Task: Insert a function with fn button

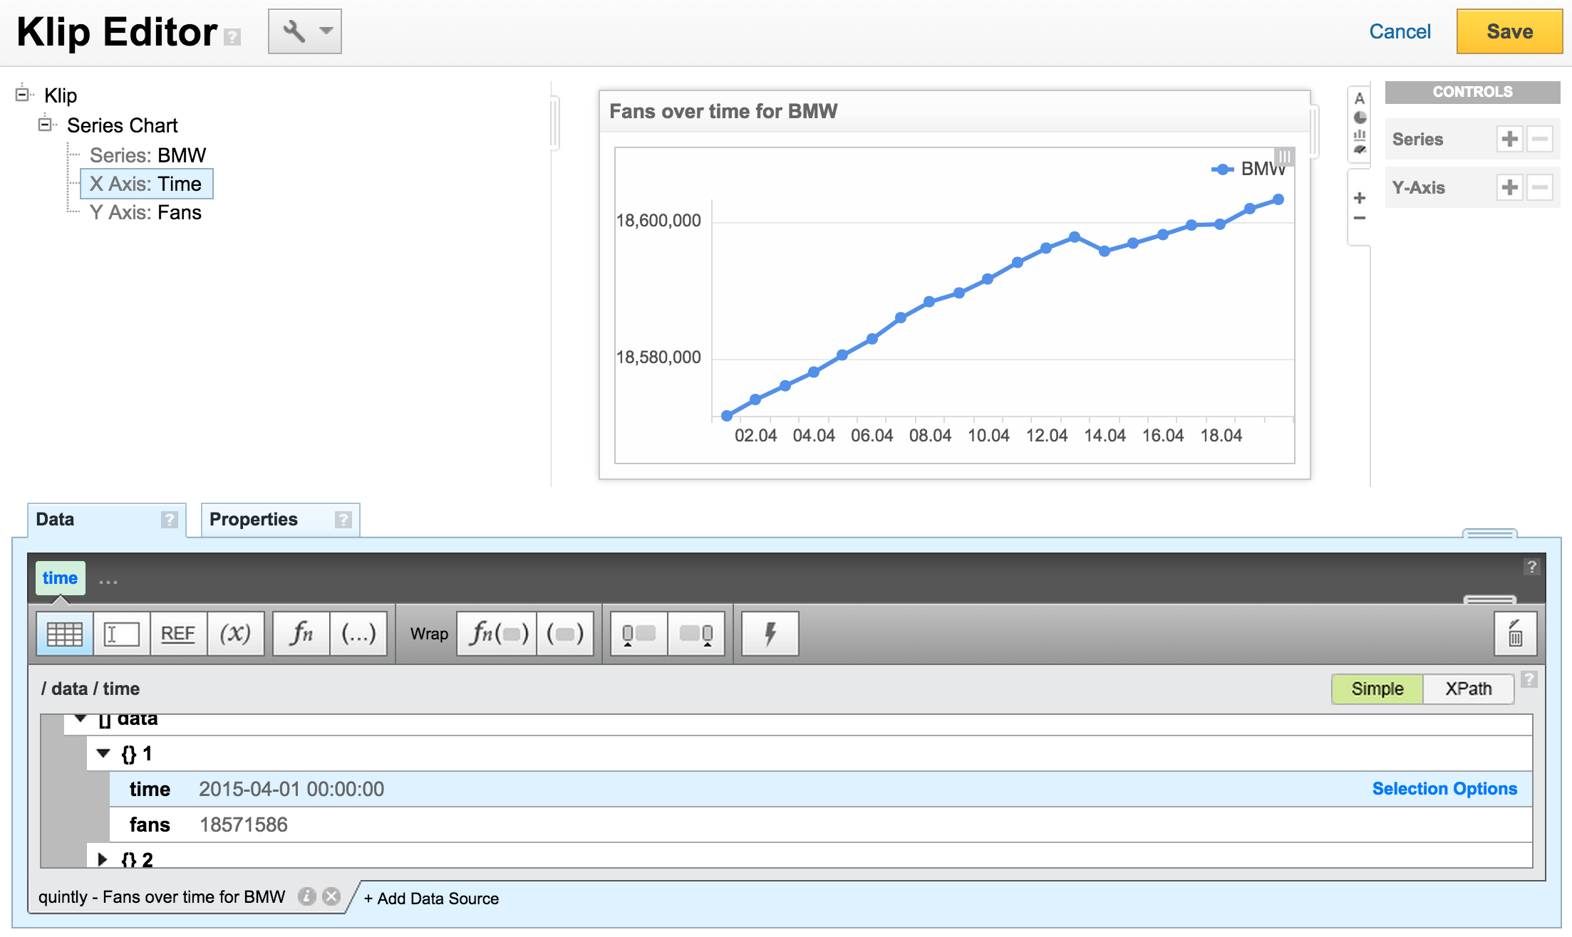Action: 301,634
